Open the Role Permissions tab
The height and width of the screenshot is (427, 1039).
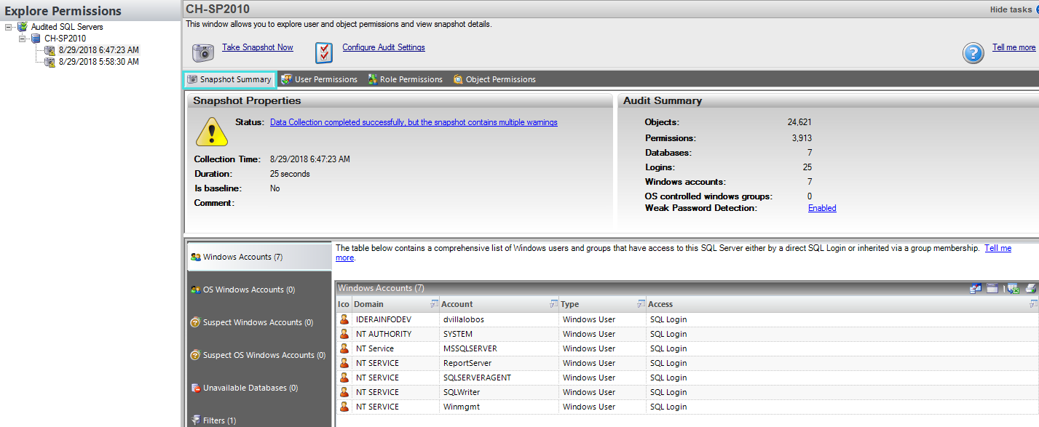pos(405,79)
